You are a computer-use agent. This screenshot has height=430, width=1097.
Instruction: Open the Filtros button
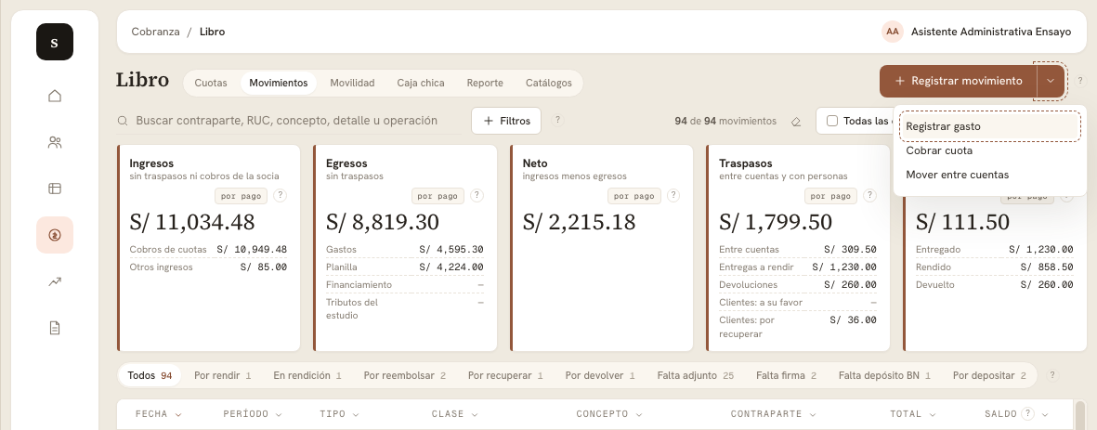(506, 121)
